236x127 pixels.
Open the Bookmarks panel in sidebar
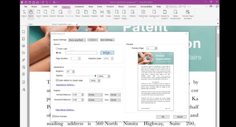click(24, 32)
